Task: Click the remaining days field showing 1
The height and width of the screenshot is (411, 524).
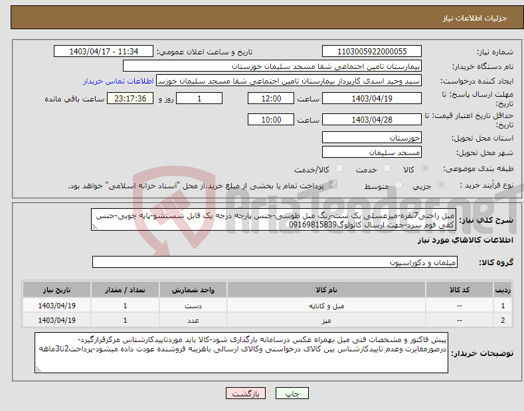Action: (199, 98)
